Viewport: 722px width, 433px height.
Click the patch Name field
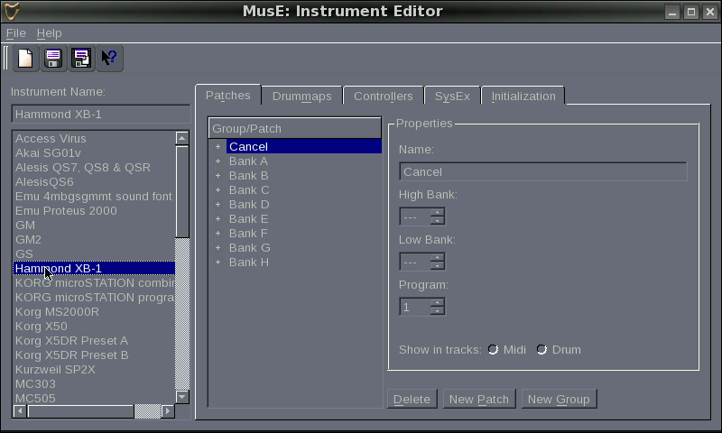(x=543, y=171)
